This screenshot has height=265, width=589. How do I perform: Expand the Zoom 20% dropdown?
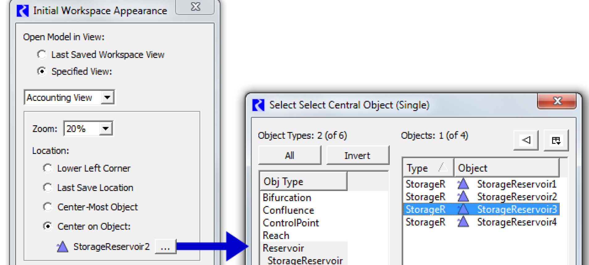[x=106, y=128]
